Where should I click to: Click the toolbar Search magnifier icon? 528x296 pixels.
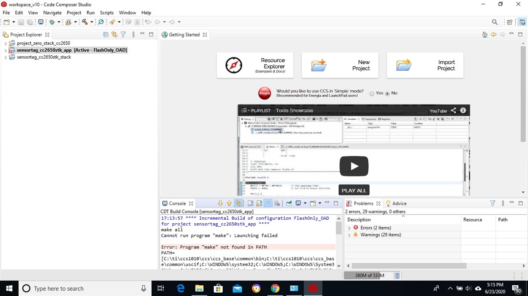[495, 22]
